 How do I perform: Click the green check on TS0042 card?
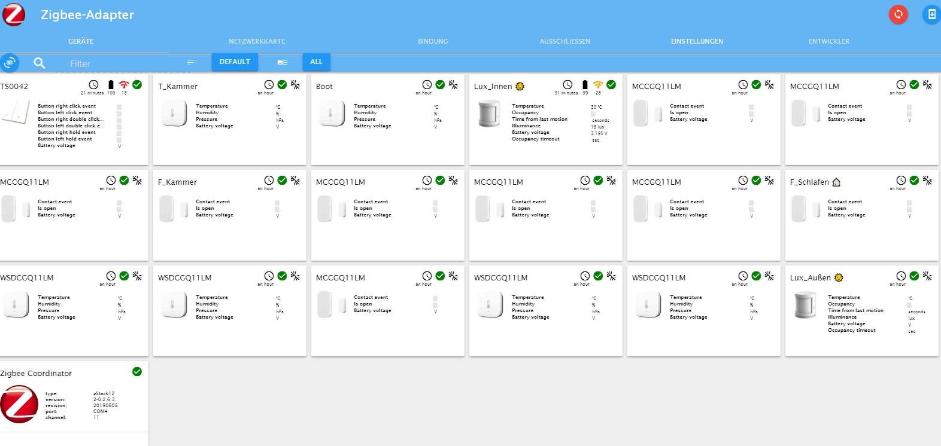tap(137, 85)
